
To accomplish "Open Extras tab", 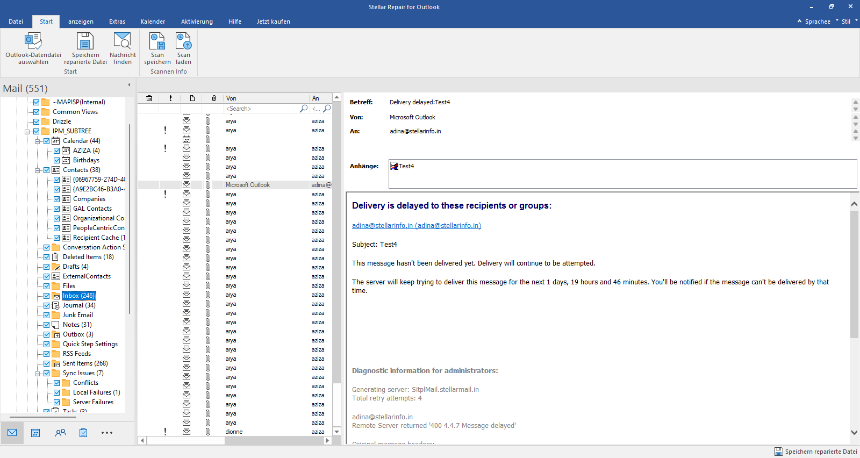I will coord(117,22).
